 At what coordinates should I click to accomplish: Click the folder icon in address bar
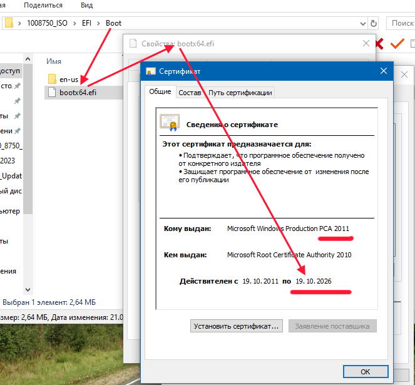pos(9,23)
